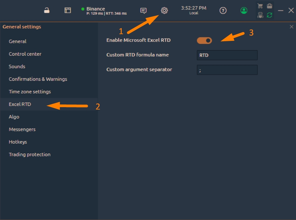The image size is (296, 220).
Task: Click the Binance connection status
Action: pos(104,11)
